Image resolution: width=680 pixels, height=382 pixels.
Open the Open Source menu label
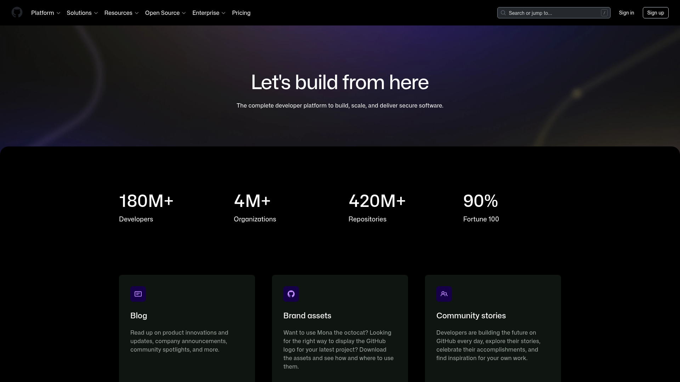pos(162,13)
